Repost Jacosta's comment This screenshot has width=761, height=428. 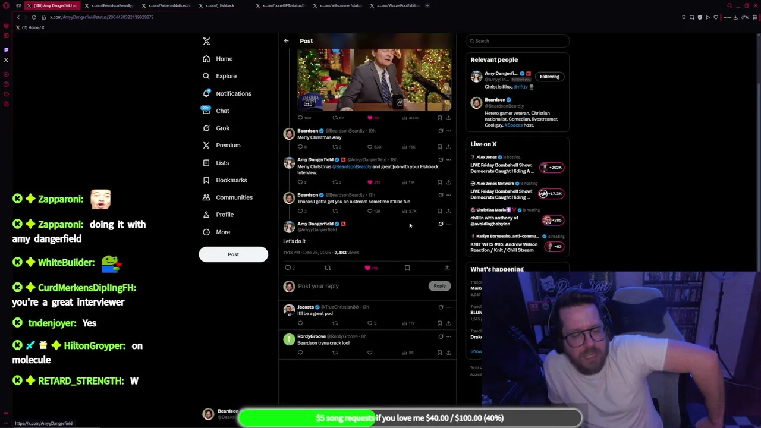pos(335,323)
